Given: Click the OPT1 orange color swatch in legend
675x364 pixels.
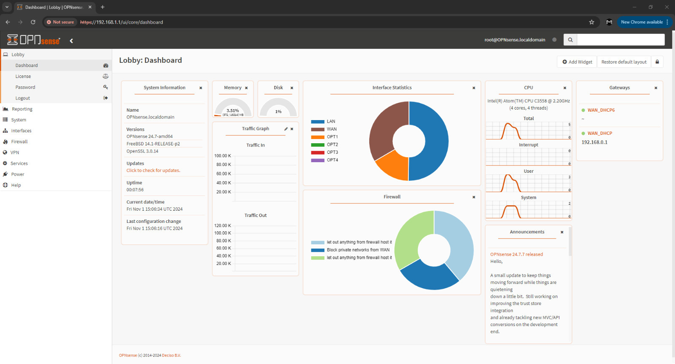Looking at the screenshot, I should tap(318, 137).
